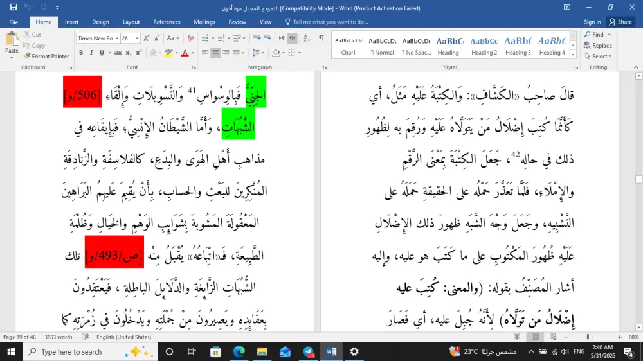This screenshot has width=643, height=361.
Task: Toggle Align Right
Action: (226, 53)
